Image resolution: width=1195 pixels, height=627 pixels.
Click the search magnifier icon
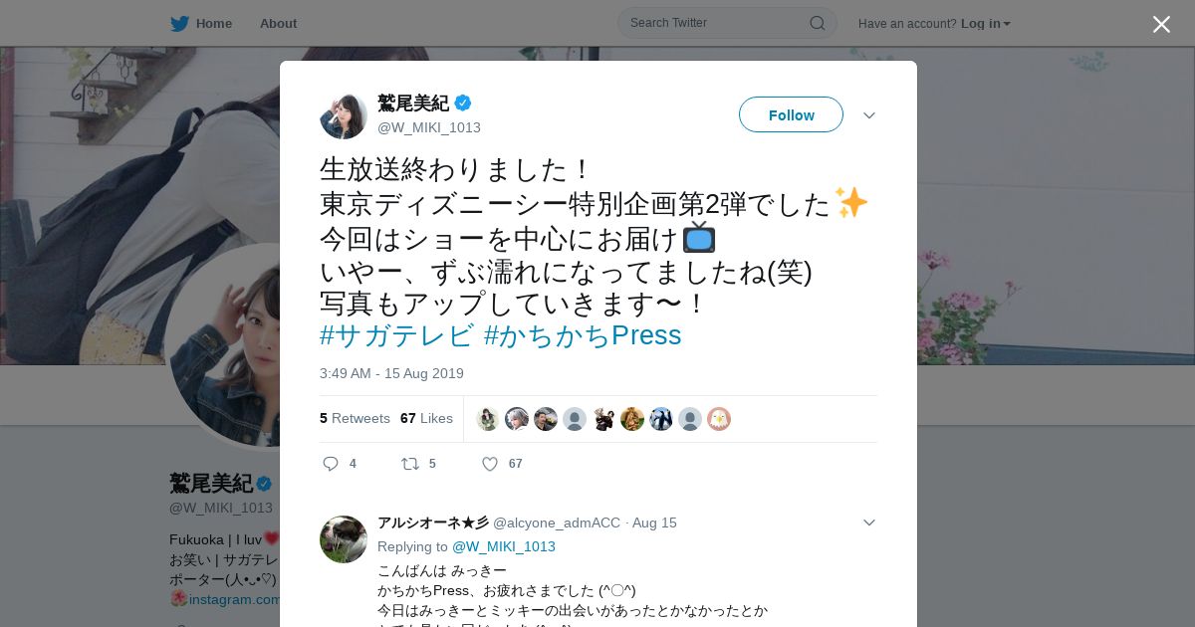(x=817, y=23)
